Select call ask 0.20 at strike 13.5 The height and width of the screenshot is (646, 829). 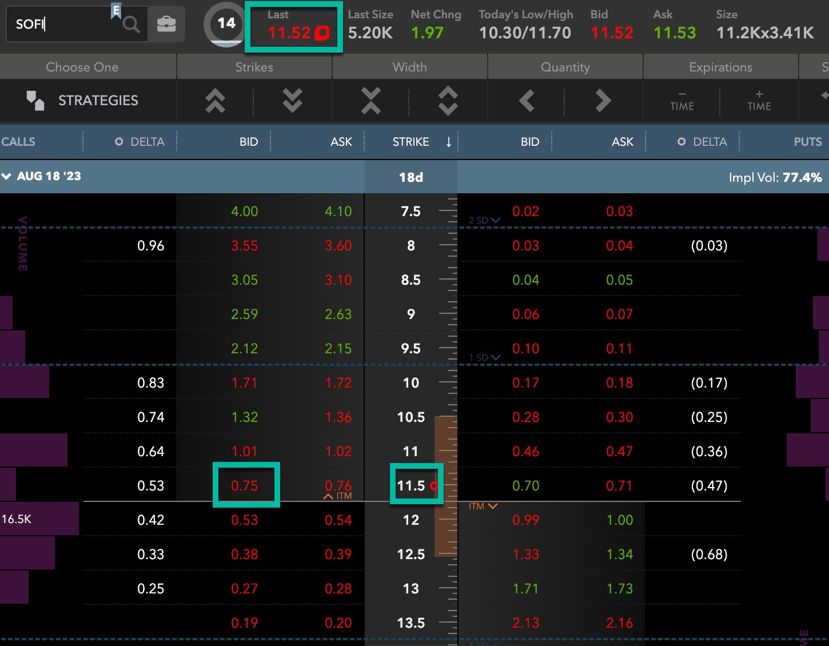[x=338, y=623]
